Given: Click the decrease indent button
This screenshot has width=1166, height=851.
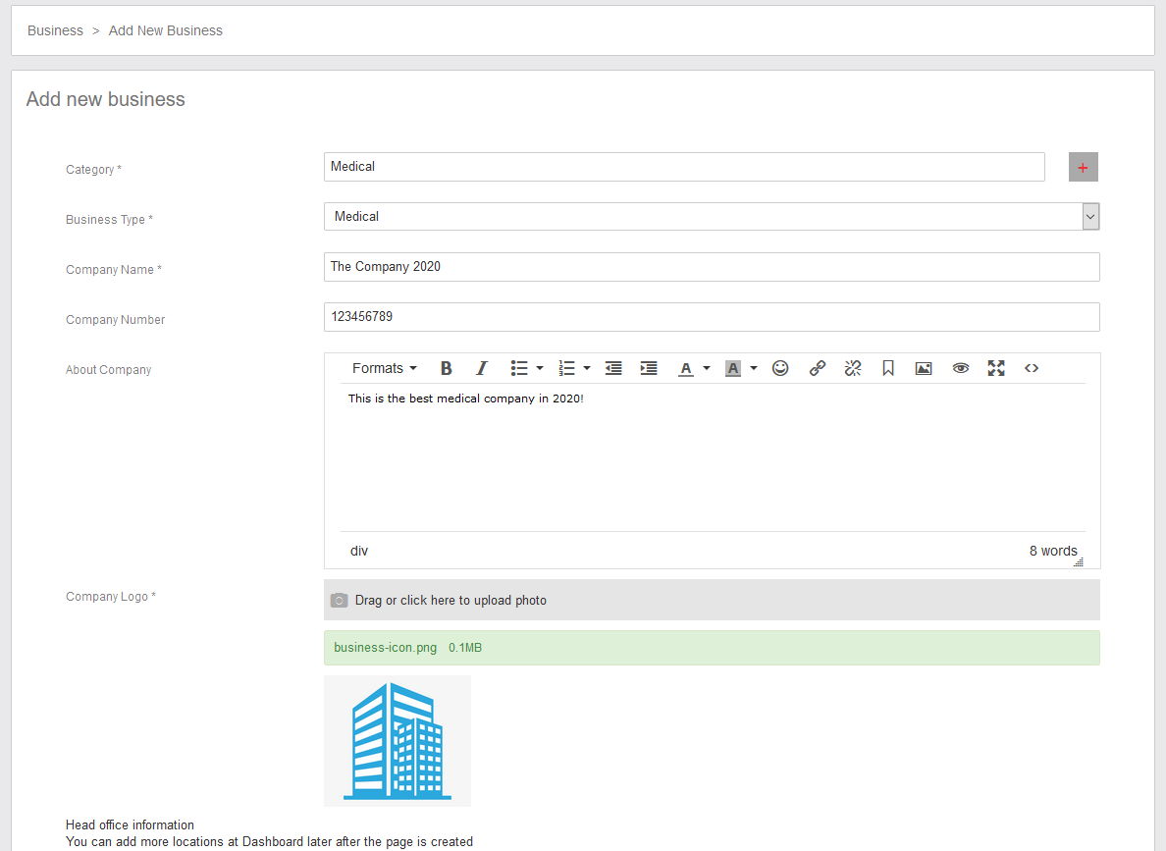Looking at the screenshot, I should [613, 368].
